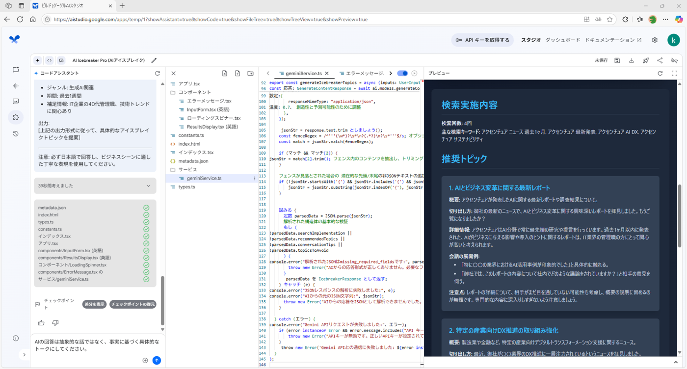
Task: Open the history clock sidebar icon
Action: [16, 133]
